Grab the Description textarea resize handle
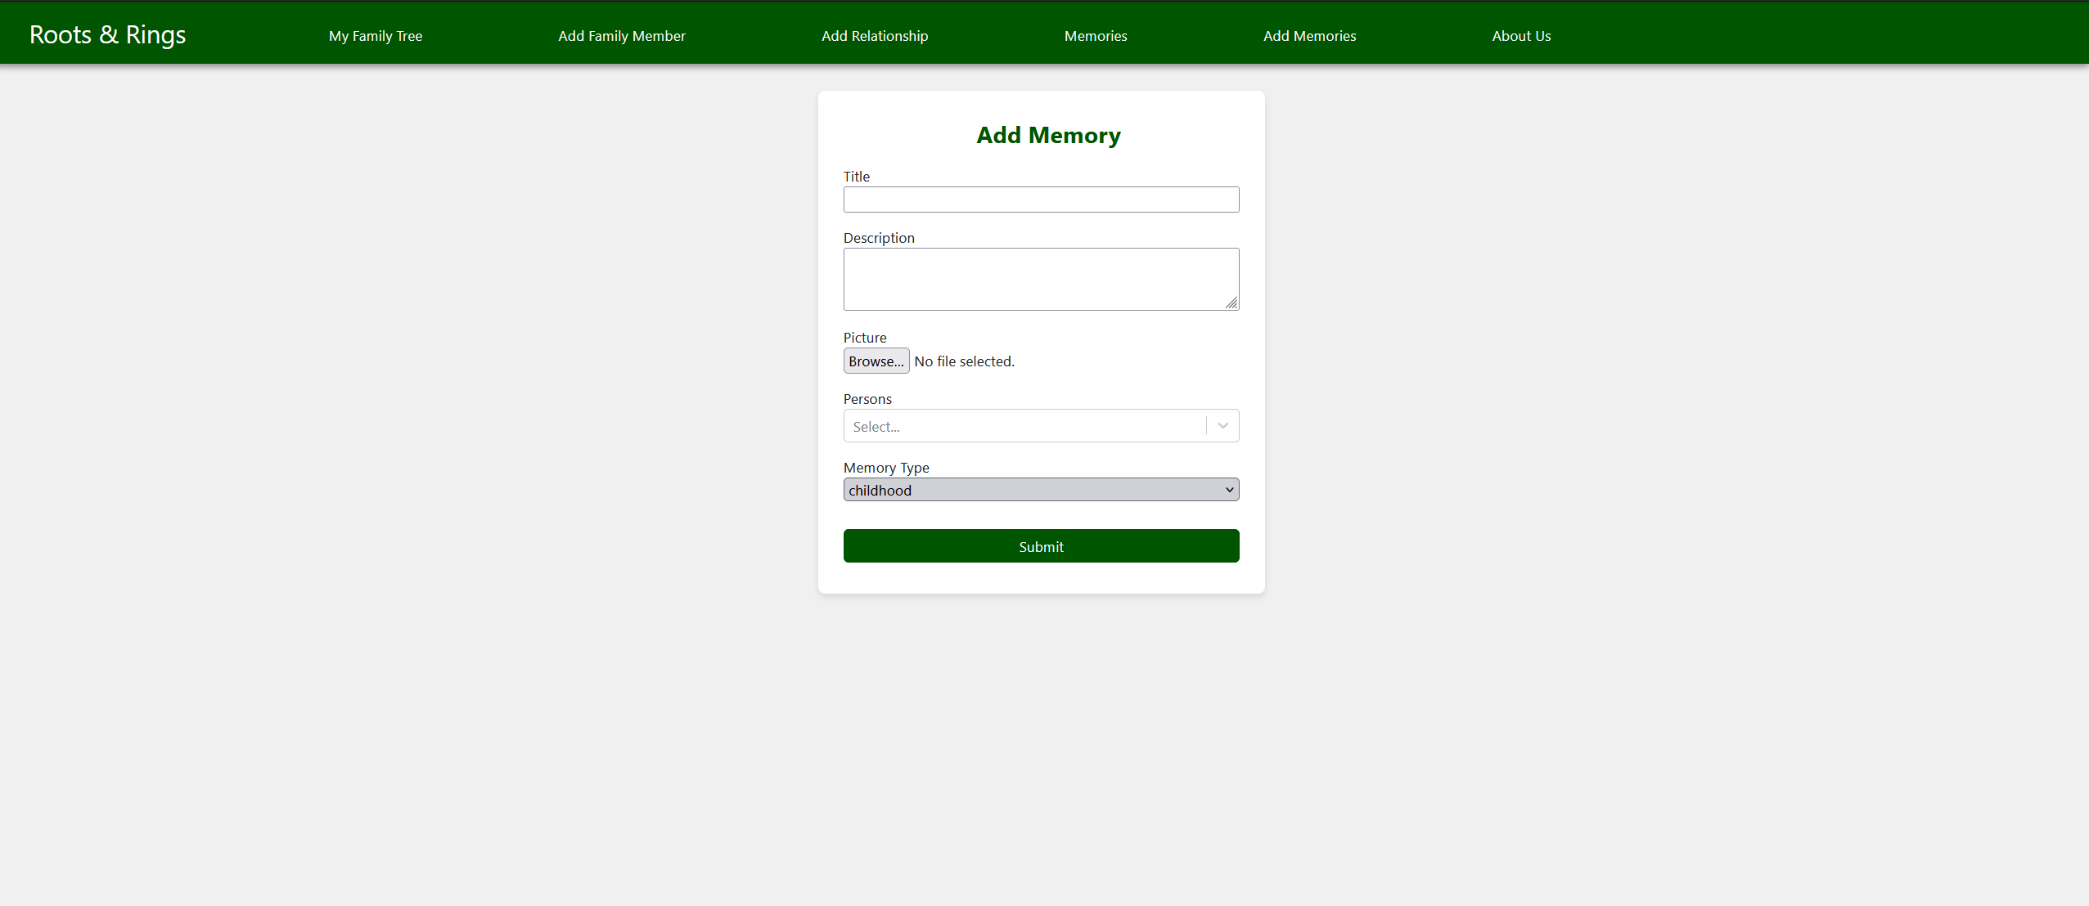2089x906 pixels. [x=1231, y=303]
